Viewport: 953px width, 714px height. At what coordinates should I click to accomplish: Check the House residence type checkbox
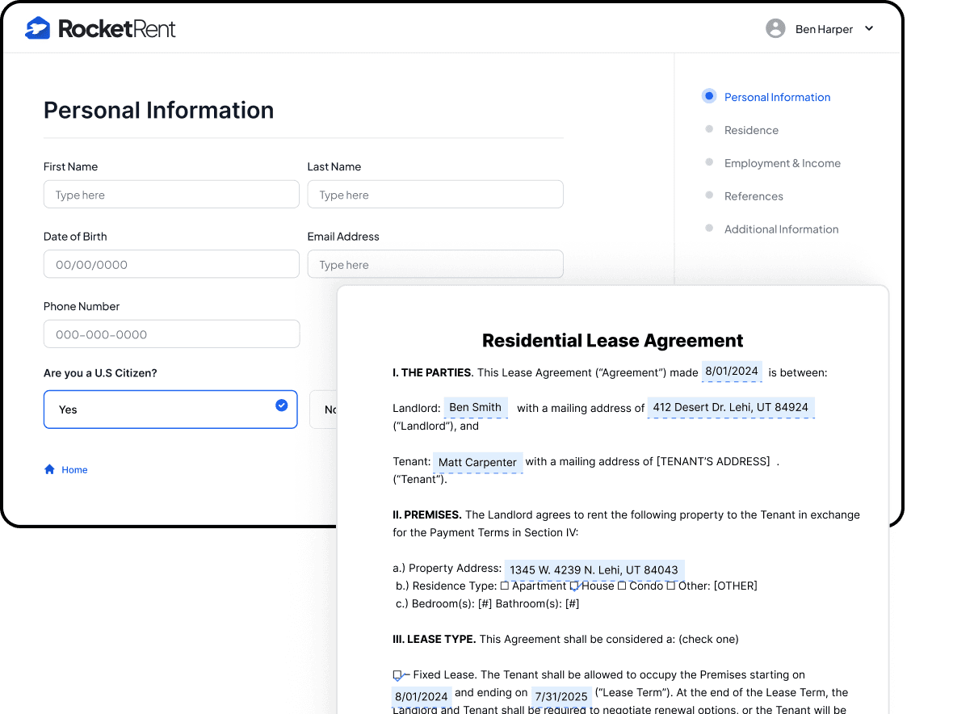(x=575, y=585)
